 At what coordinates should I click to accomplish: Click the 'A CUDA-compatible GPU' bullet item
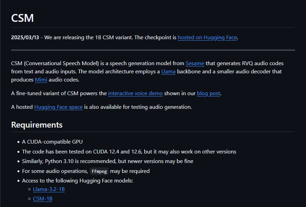[x=52, y=142]
